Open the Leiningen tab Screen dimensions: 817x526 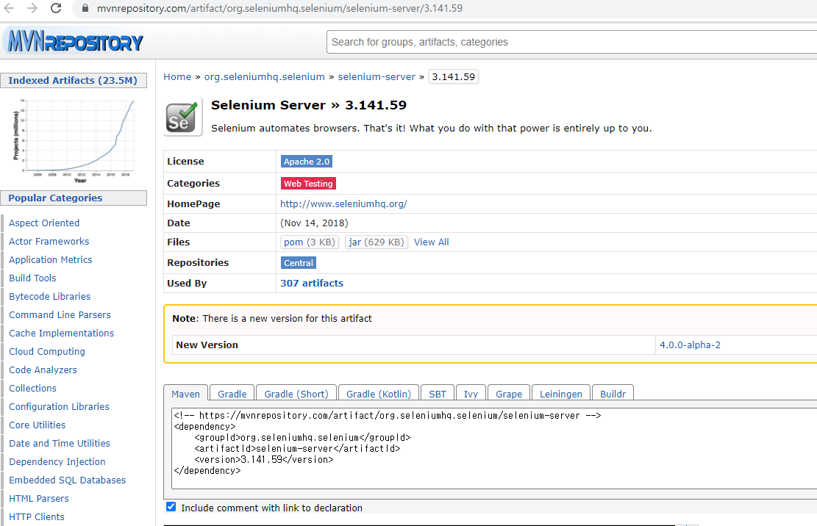point(560,394)
